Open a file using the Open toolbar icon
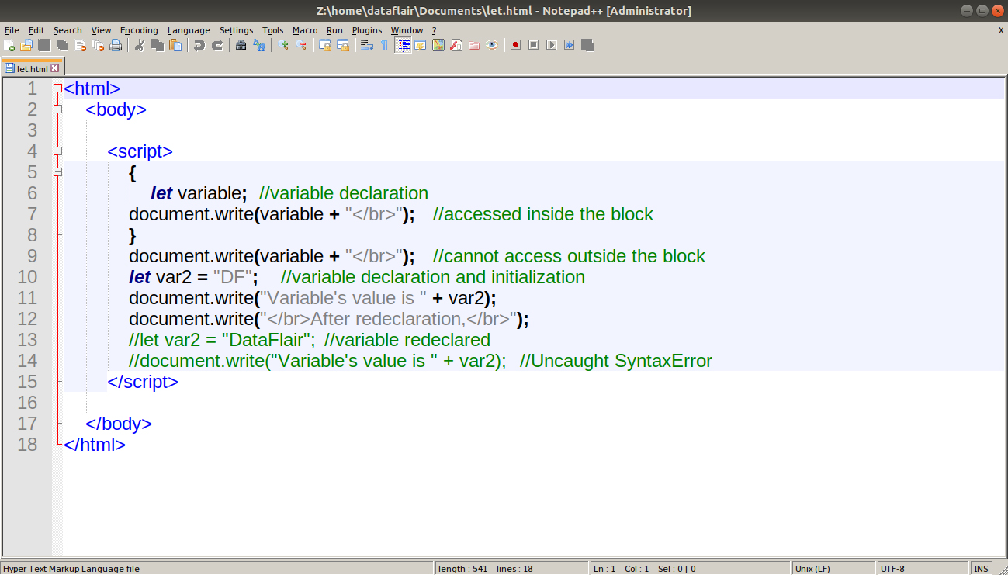Screen dimensions: 1008x575 pyautogui.click(x=26, y=45)
